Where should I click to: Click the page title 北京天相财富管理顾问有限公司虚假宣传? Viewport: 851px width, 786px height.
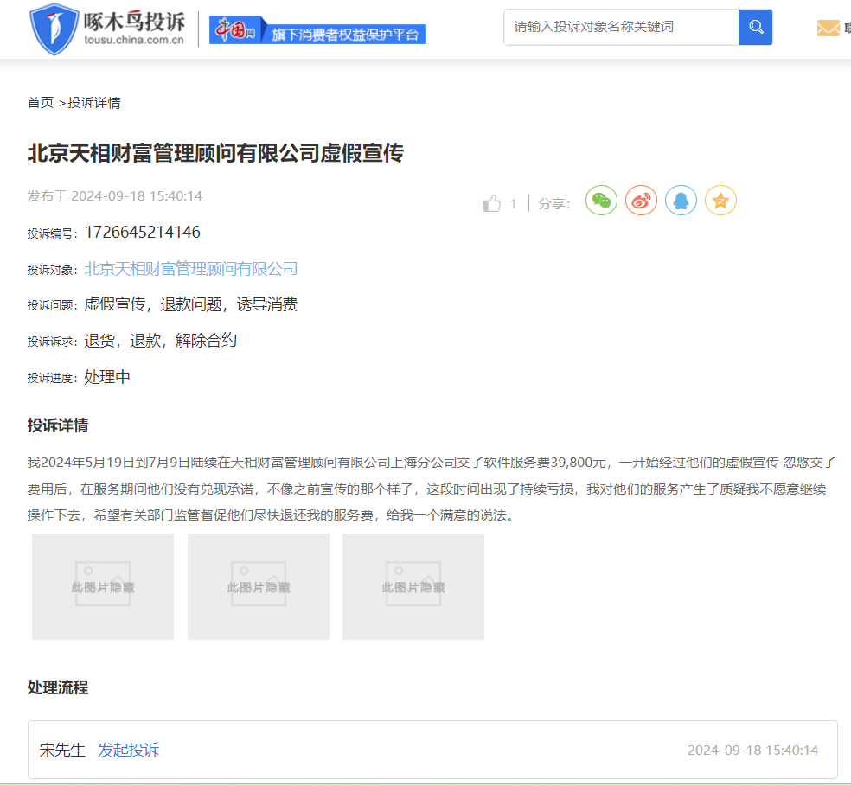pyautogui.click(x=215, y=153)
